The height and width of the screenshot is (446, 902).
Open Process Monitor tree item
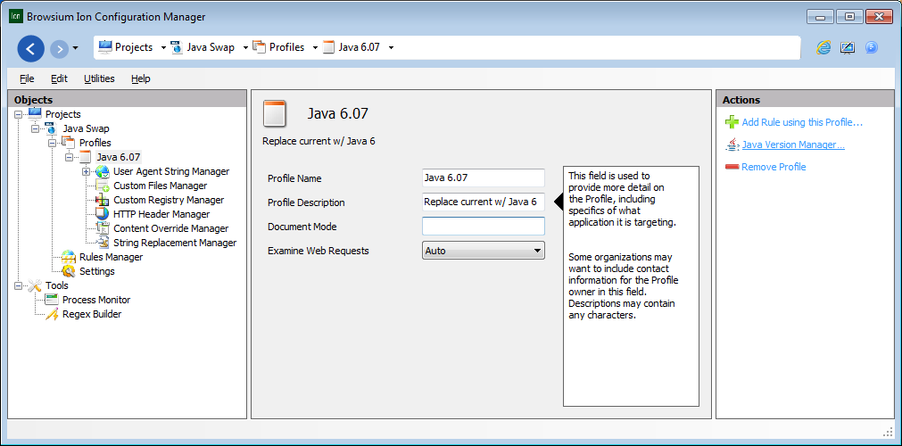[x=96, y=300]
